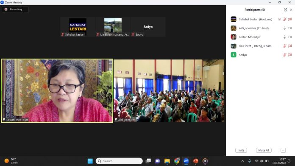Toggle Lestari Moerdijat's camera icon in list

290,37
